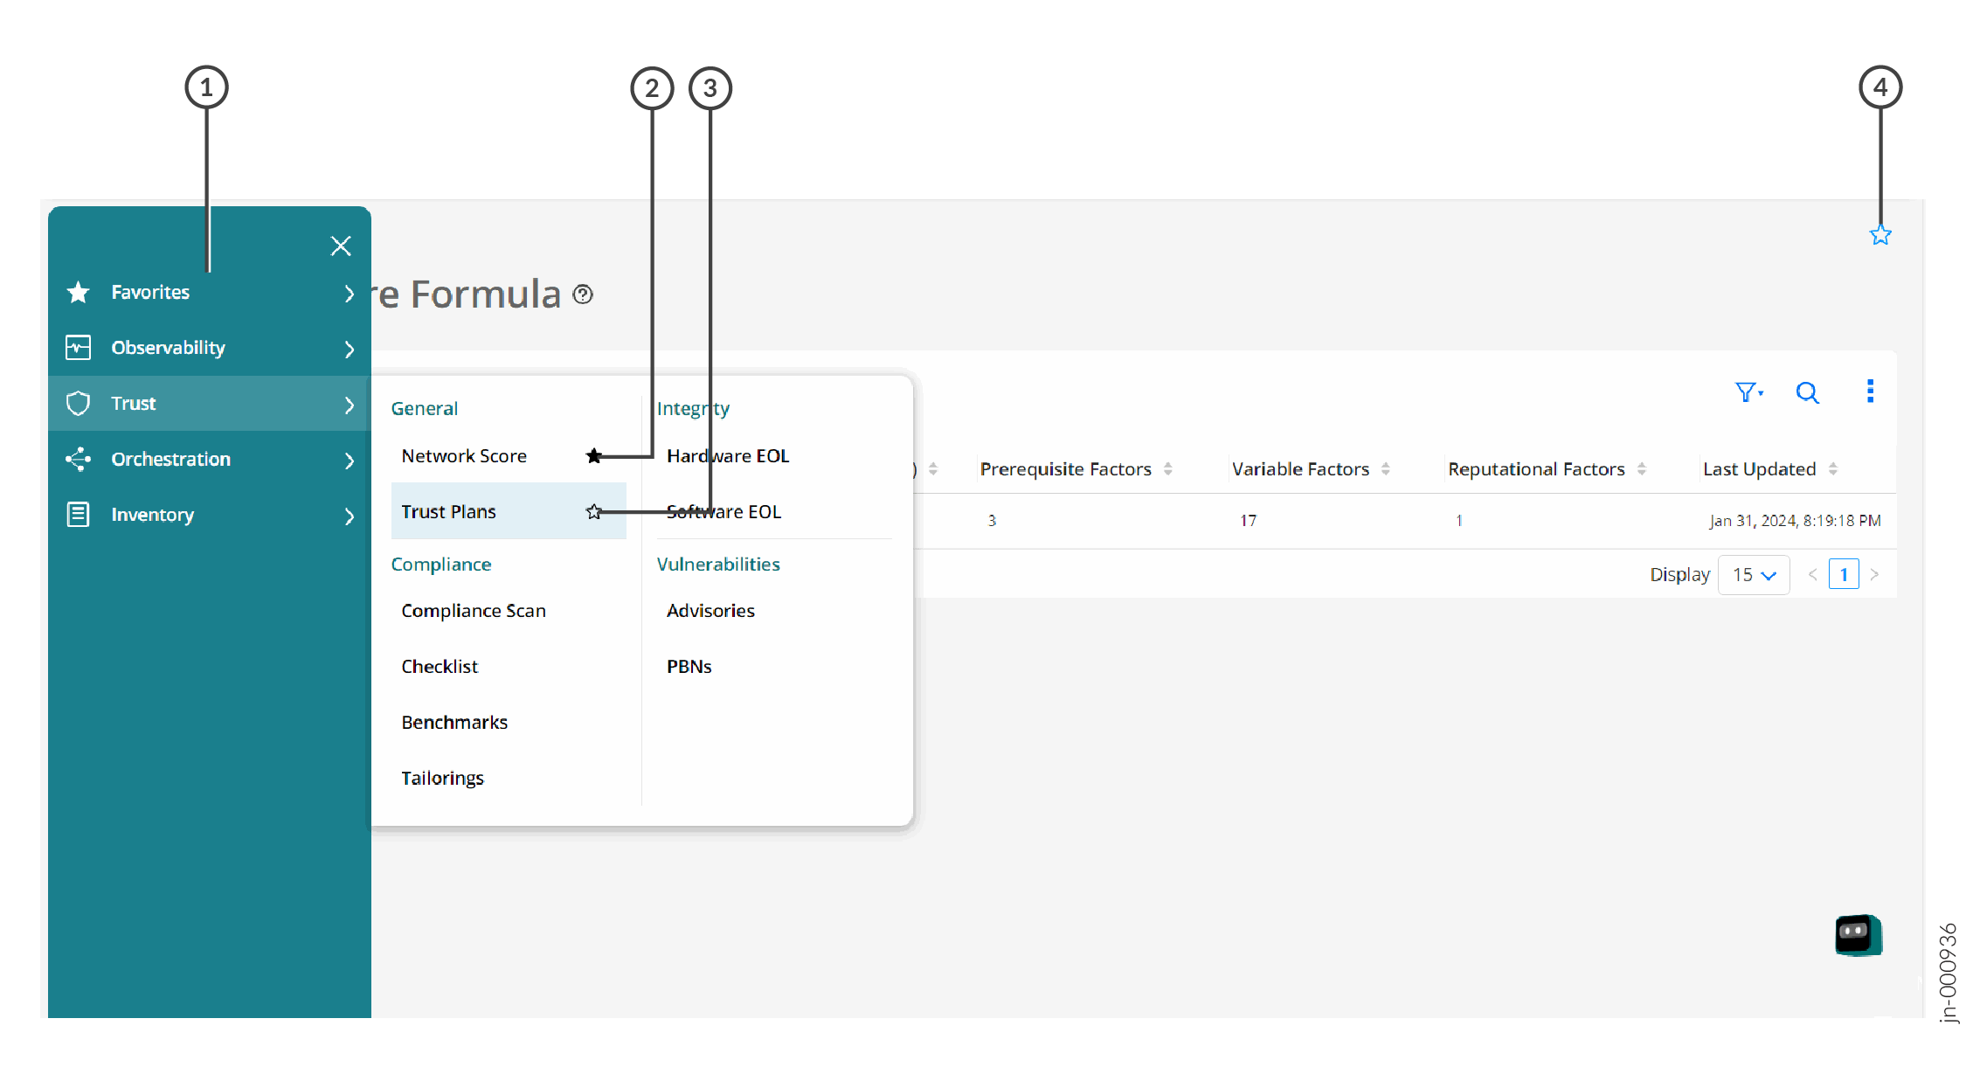Click the Observability icon in navigation panel
1966x1074 pixels.
pyautogui.click(x=78, y=347)
